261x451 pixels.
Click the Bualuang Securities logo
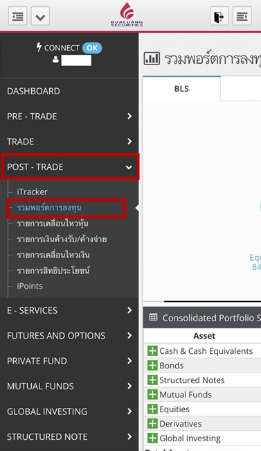click(127, 15)
